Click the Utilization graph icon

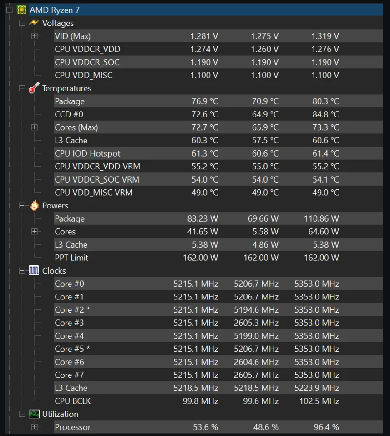click(34, 414)
